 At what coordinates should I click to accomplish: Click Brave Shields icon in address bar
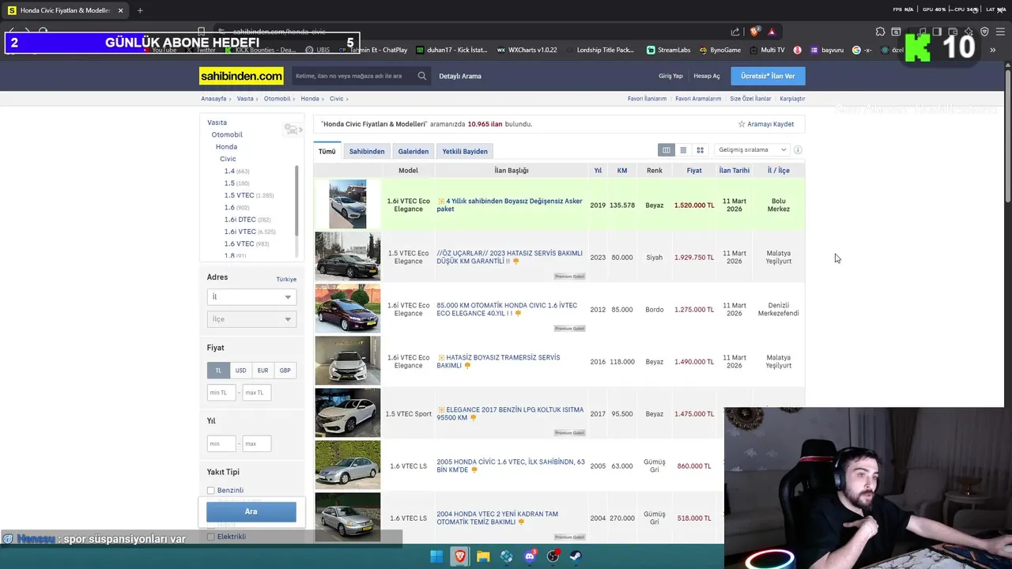754,32
